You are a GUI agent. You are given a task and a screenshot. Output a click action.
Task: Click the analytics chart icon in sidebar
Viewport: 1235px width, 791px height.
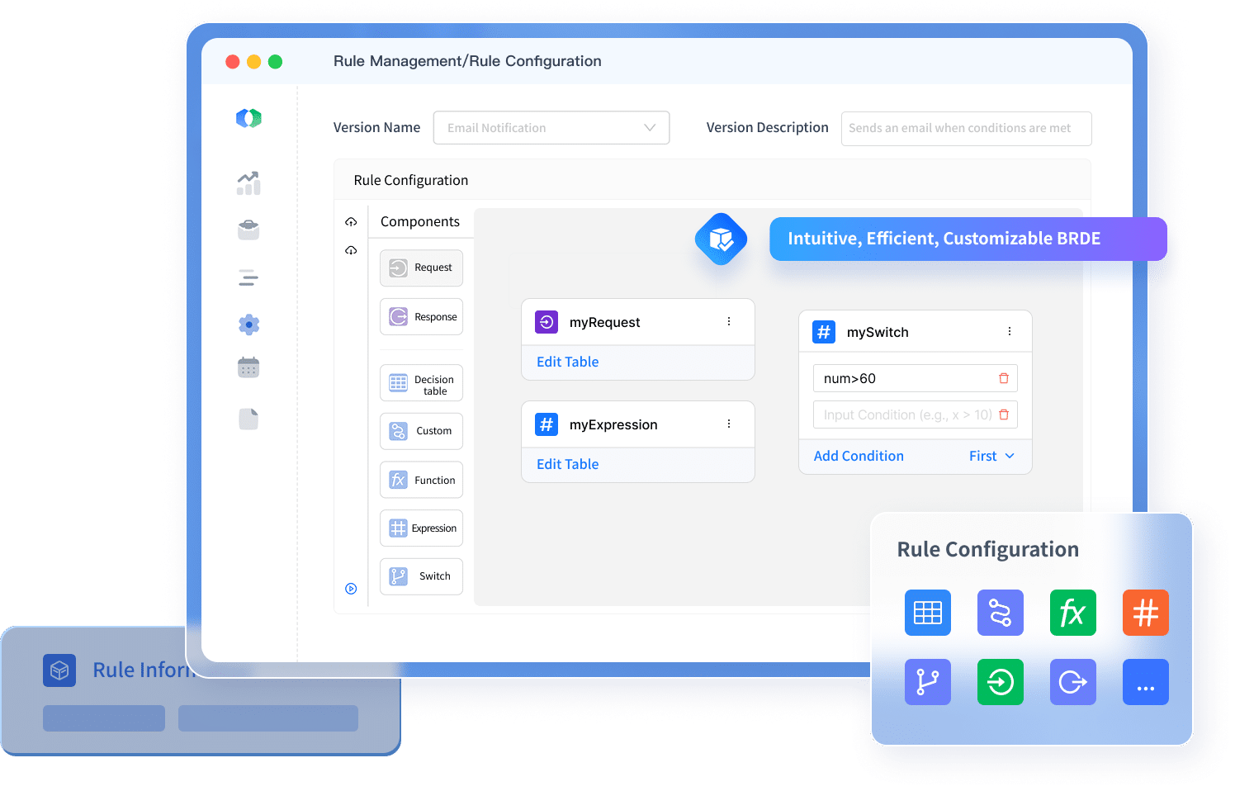248,182
